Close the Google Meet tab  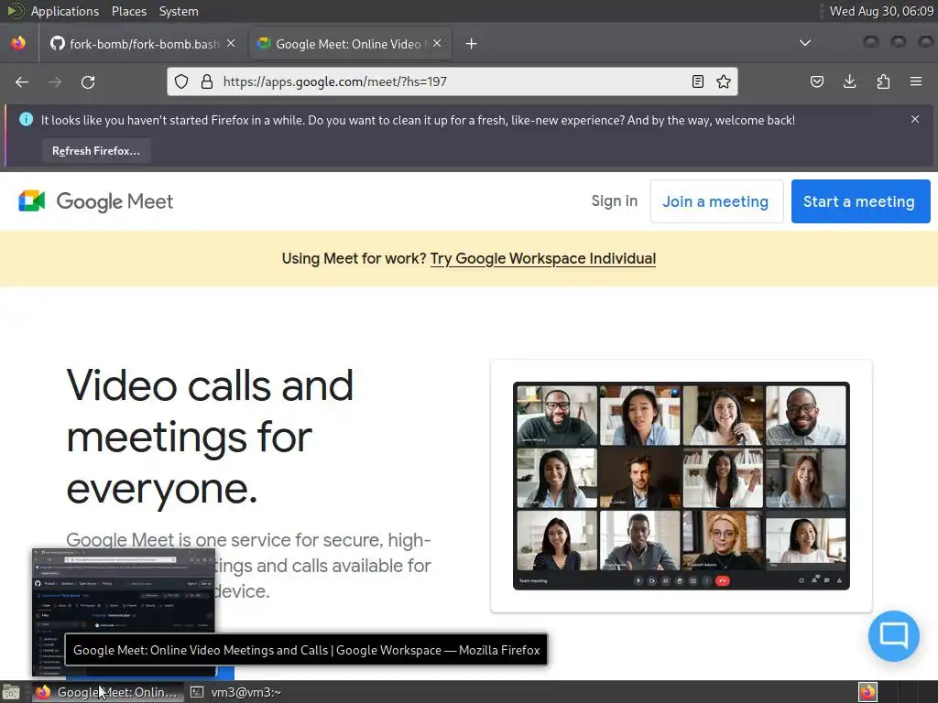coord(437,43)
